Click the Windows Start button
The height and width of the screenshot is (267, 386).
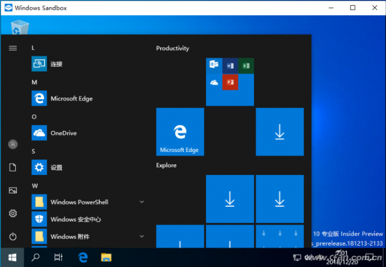coord(12,257)
